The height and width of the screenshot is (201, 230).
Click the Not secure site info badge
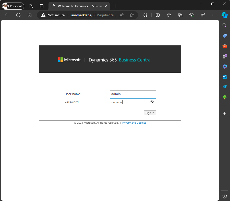53,15
